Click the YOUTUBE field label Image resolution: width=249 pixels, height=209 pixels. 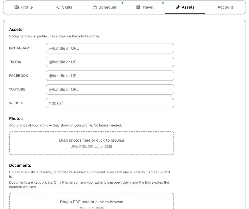click(x=17, y=89)
